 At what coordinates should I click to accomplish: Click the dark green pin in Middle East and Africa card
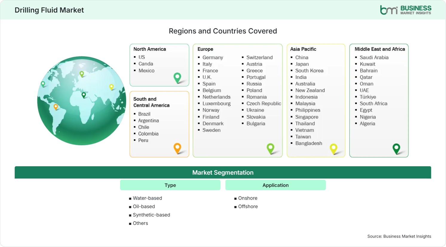(x=396, y=149)
